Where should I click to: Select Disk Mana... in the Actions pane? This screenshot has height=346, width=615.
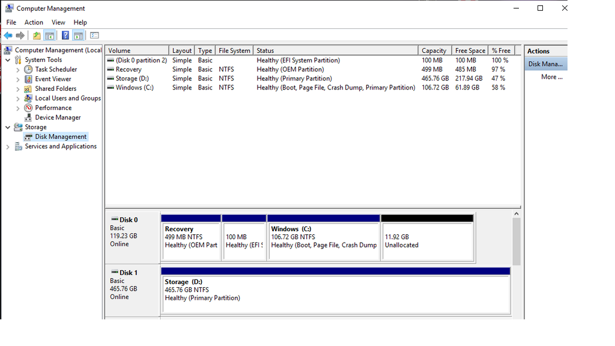546,64
